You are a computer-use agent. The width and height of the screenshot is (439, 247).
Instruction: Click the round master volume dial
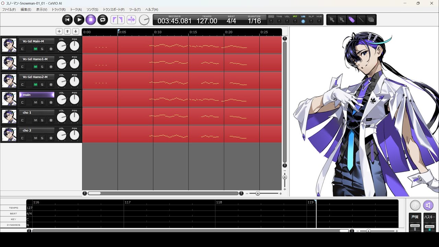point(144,20)
